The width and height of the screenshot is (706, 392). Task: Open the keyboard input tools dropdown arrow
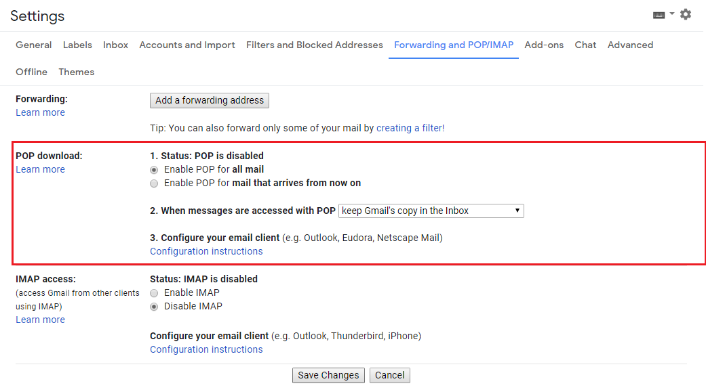671,12
